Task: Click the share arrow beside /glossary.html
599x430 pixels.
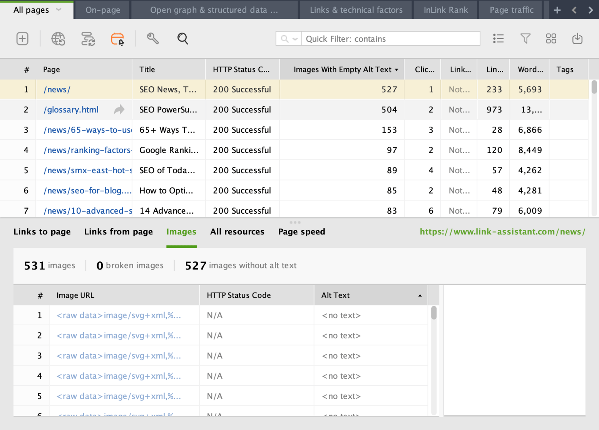Action: (119, 109)
